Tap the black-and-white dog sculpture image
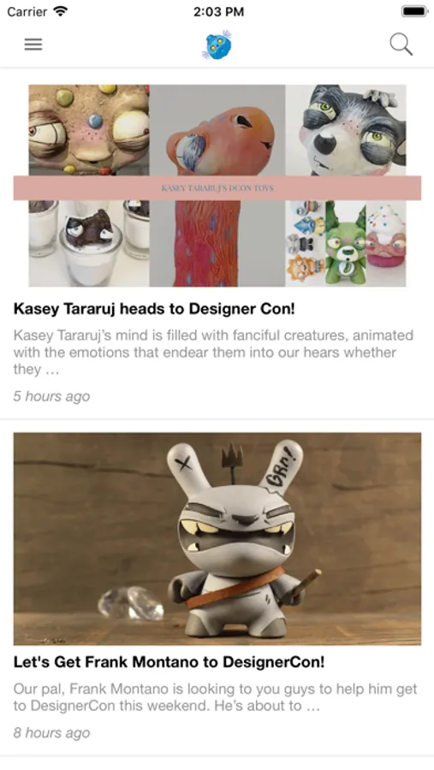The image size is (434, 770). tap(346, 130)
